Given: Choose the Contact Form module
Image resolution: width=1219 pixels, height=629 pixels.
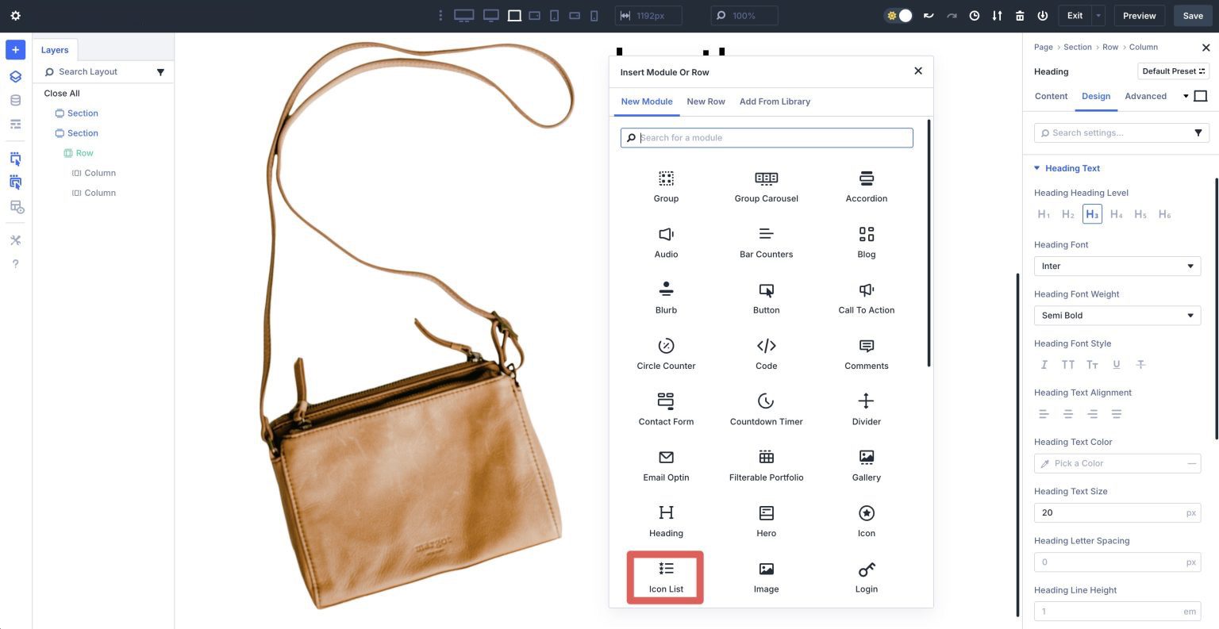Looking at the screenshot, I should [x=665, y=408].
